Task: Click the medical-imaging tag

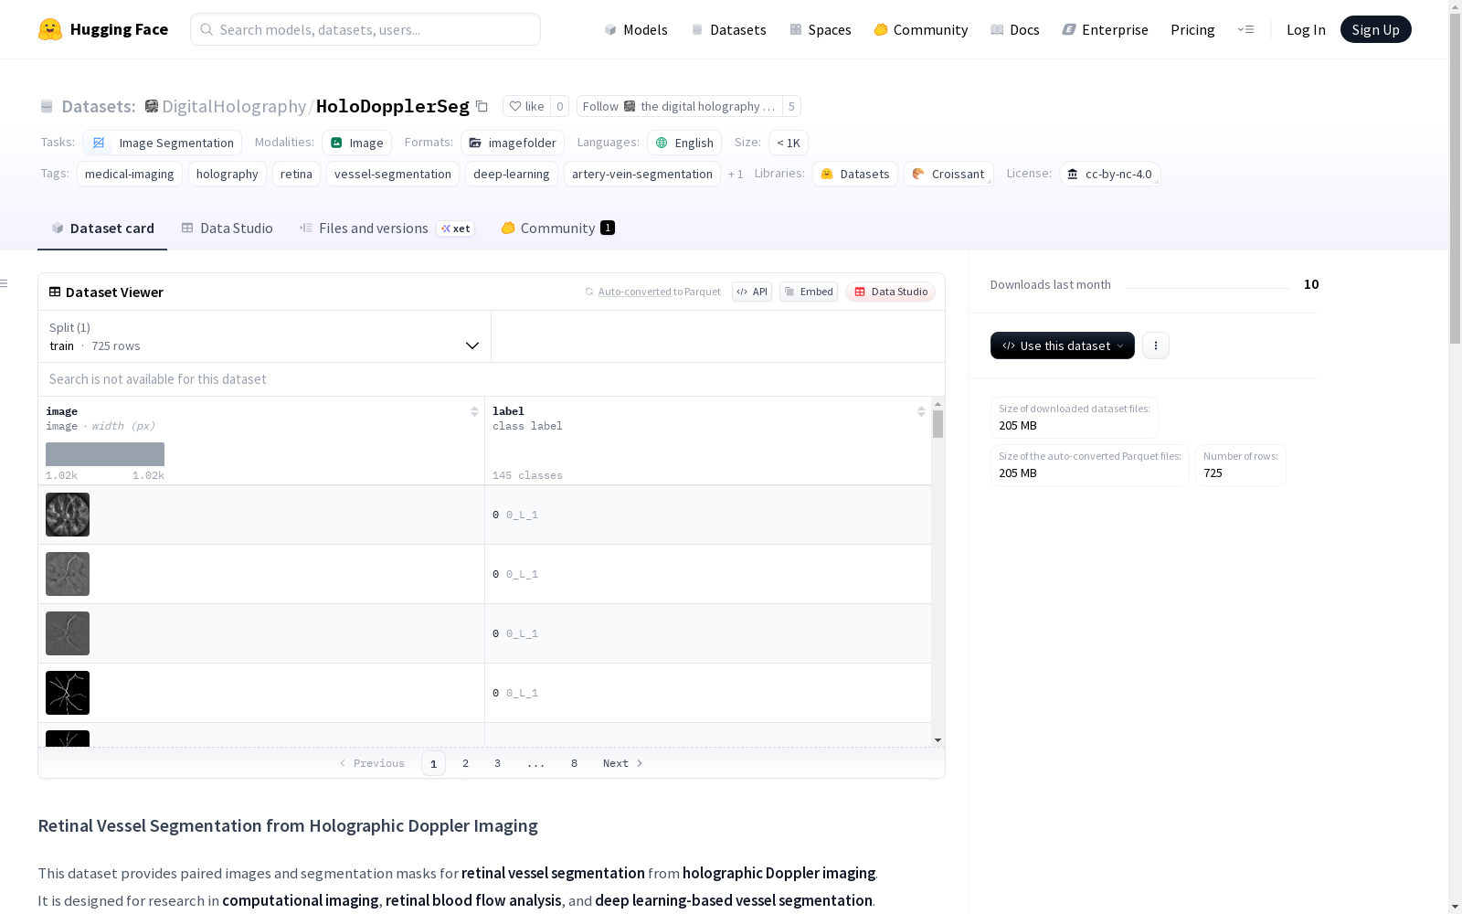Action: tap(130, 174)
